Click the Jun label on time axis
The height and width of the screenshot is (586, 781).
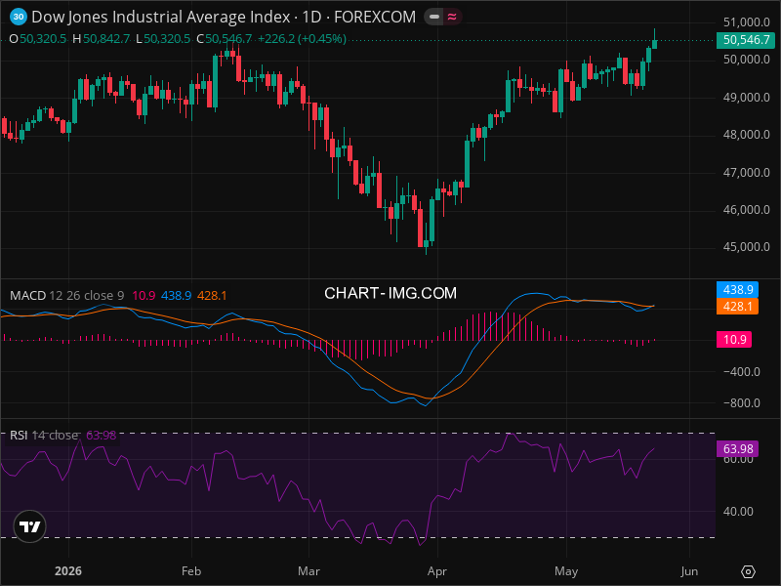pos(689,571)
